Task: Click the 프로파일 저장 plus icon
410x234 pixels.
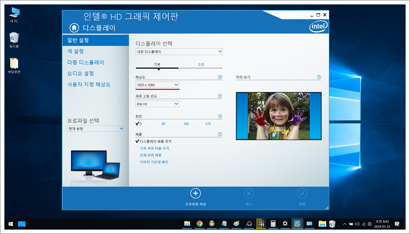Action: [195, 193]
